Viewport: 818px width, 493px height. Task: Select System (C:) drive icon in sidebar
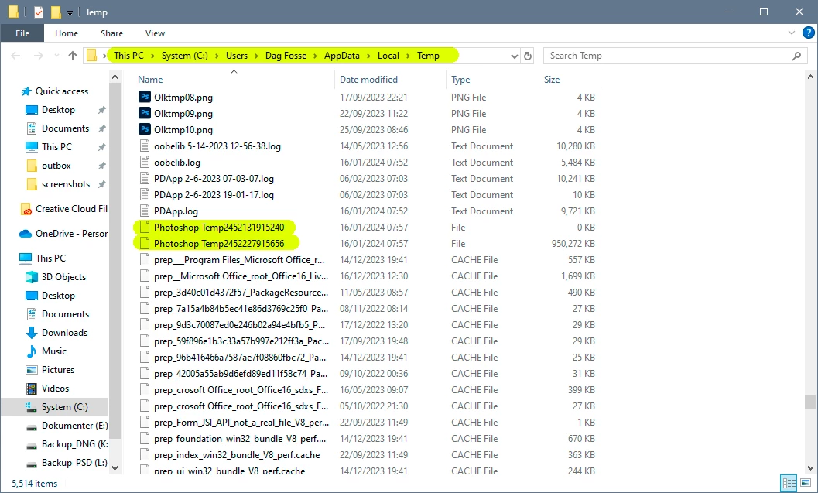click(x=32, y=407)
